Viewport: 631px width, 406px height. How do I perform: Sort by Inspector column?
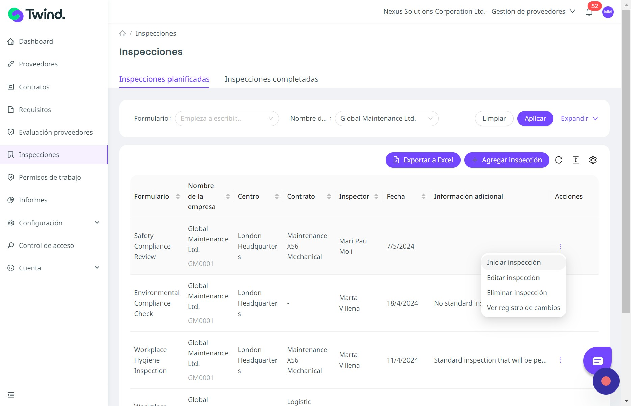pos(376,196)
